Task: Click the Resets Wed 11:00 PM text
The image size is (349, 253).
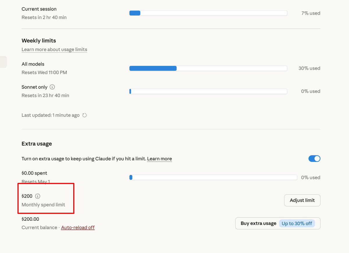Action: pyautogui.click(x=44, y=72)
